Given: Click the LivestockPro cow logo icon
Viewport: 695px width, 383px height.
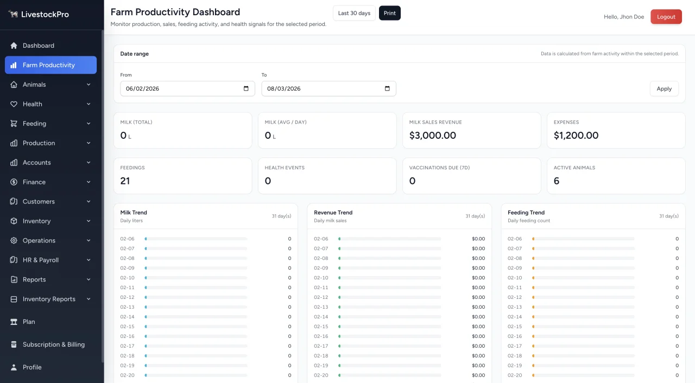Looking at the screenshot, I should [13, 14].
